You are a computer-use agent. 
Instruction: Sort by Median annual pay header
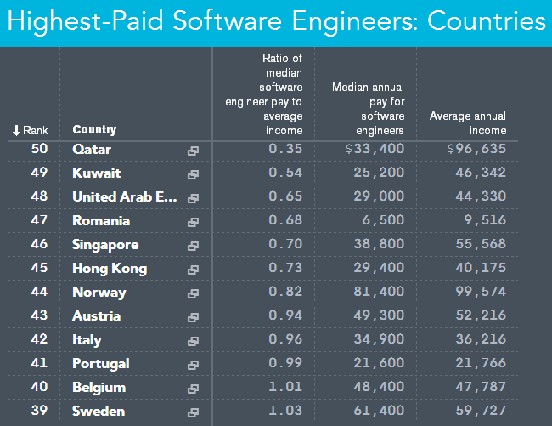click(368, 109)
